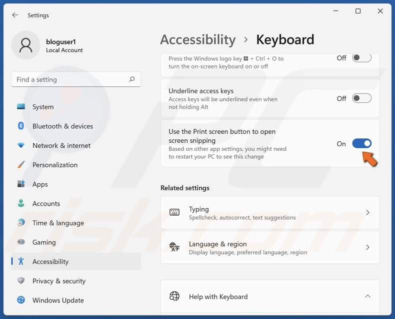This screenshot has width=395, height=319.
Task: Collapse Help with Keyboard section
Action: [x=367, y=296]
